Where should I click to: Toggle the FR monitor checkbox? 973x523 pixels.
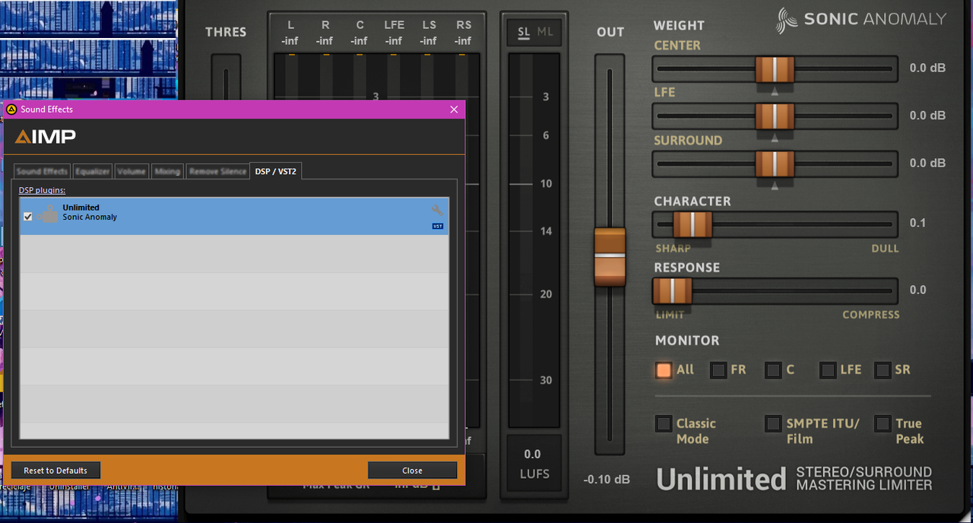point(718,370)
